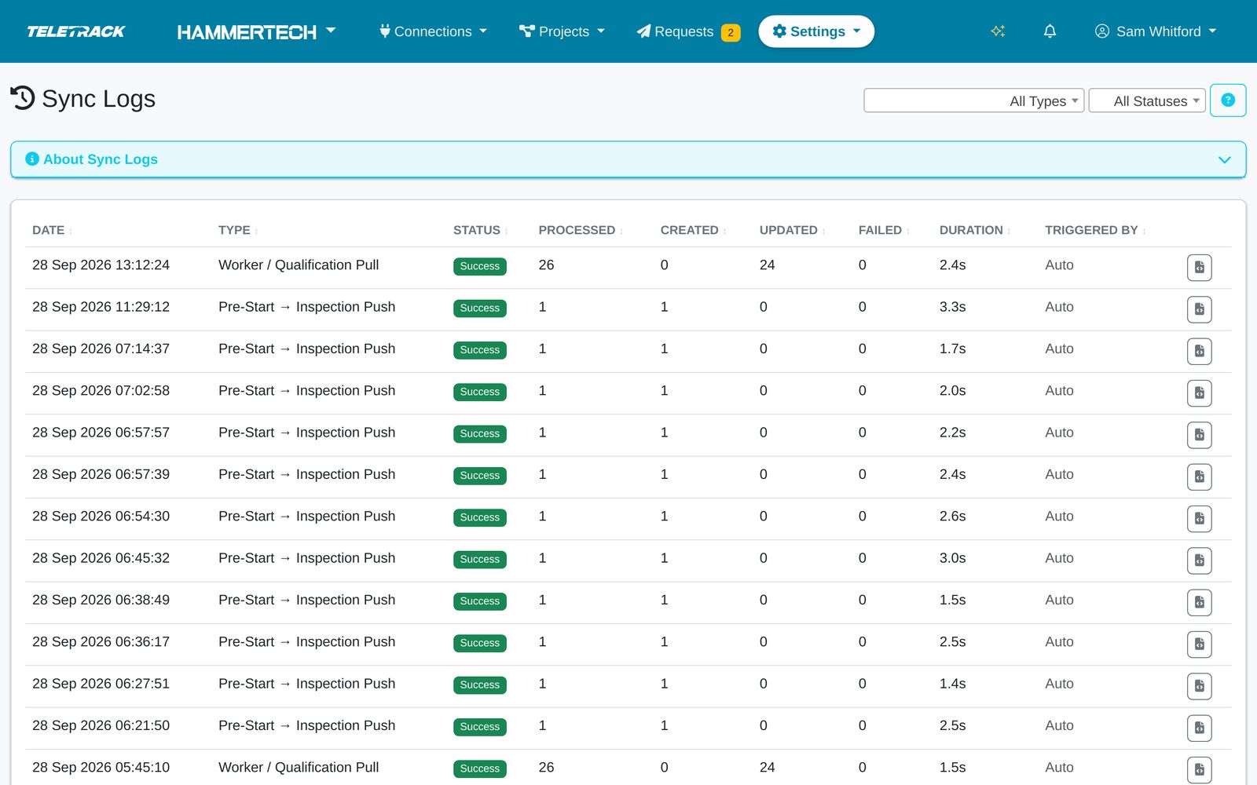View log details for the 06:21:50 entry
1257x785 pixels.
coord(1199,728)
